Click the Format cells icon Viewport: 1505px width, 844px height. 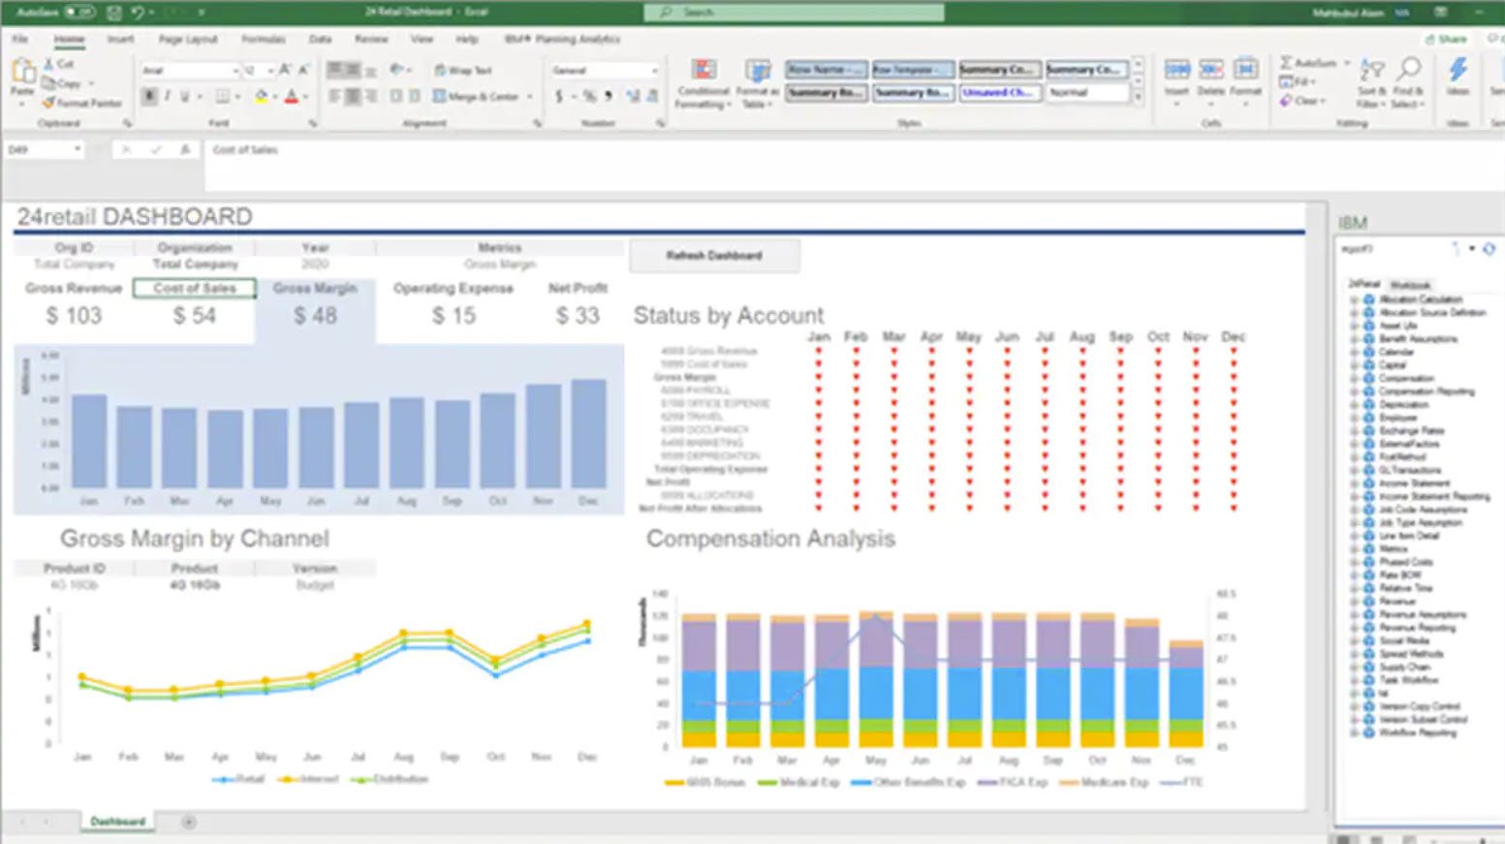tap(1246, 70)
